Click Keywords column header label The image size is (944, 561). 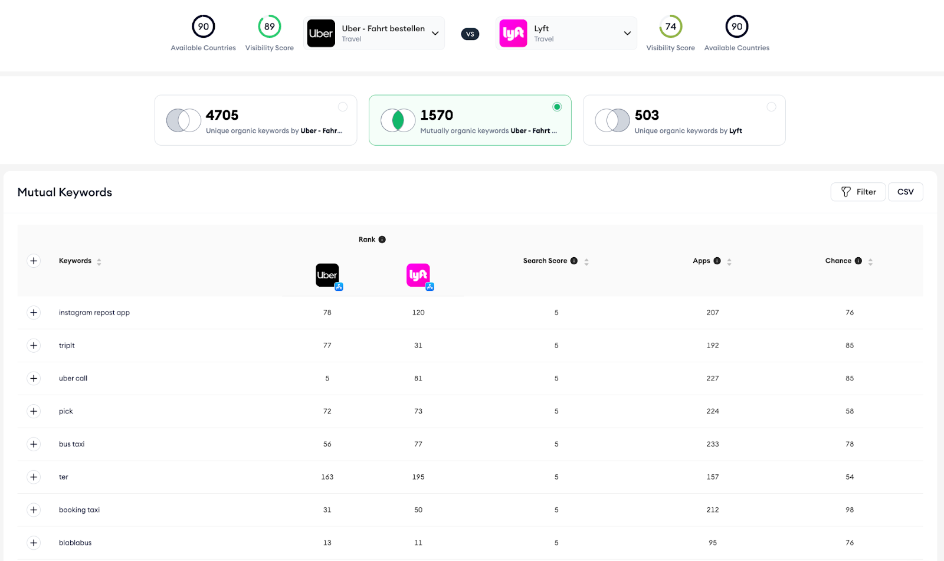point(75,261)
